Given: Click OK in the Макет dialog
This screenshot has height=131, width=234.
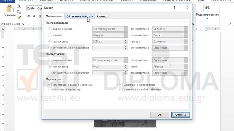Looking at the screenshot, I should [x=159, y=115].
